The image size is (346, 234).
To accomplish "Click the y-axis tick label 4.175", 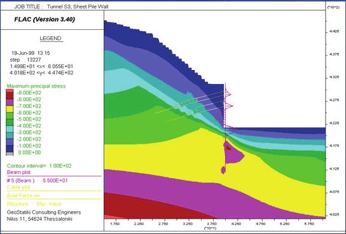I will [334, 146].
